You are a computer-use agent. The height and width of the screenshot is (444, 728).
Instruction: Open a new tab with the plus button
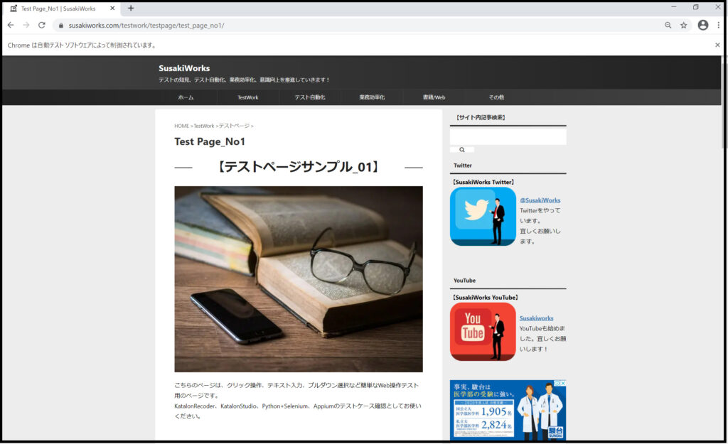pos(131,8)
